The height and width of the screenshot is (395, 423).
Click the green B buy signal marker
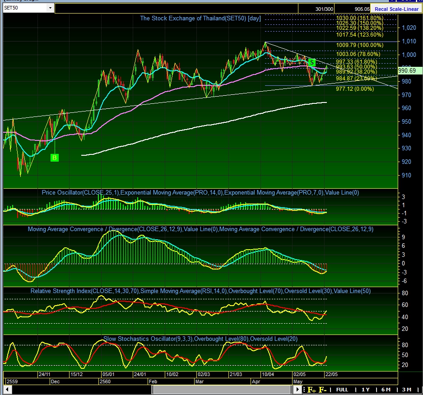[54, 158]
